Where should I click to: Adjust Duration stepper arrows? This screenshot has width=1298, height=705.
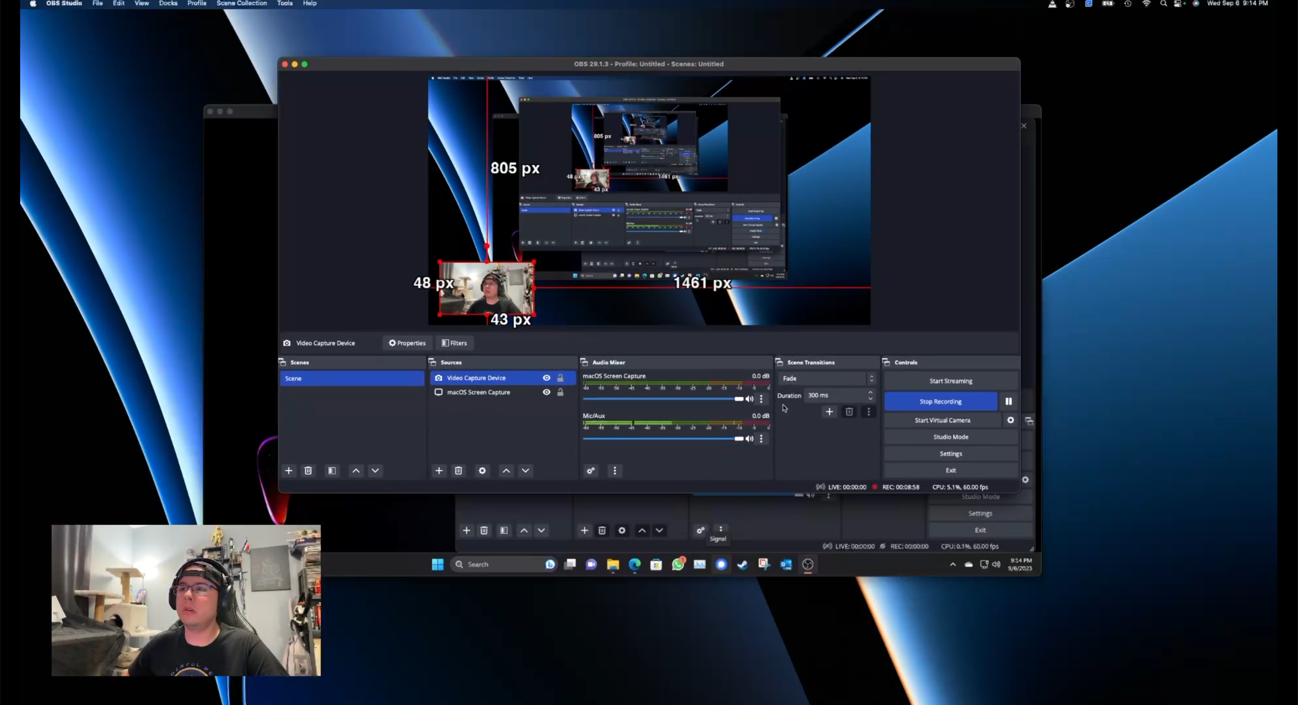click(870, 395)
